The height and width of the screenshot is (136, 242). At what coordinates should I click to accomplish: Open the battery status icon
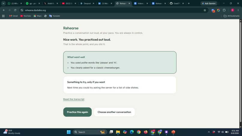[227, 132]
